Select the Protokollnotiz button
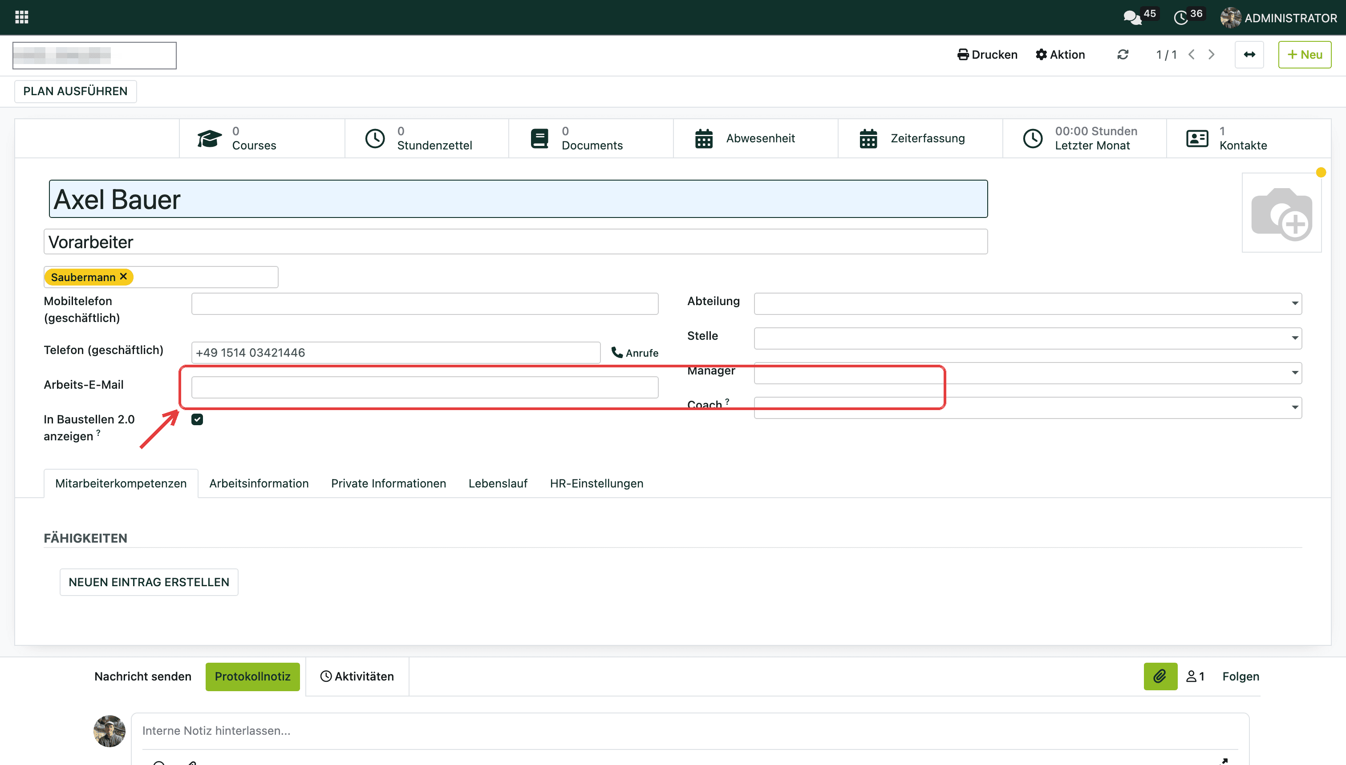 click(x=252, y=676)
